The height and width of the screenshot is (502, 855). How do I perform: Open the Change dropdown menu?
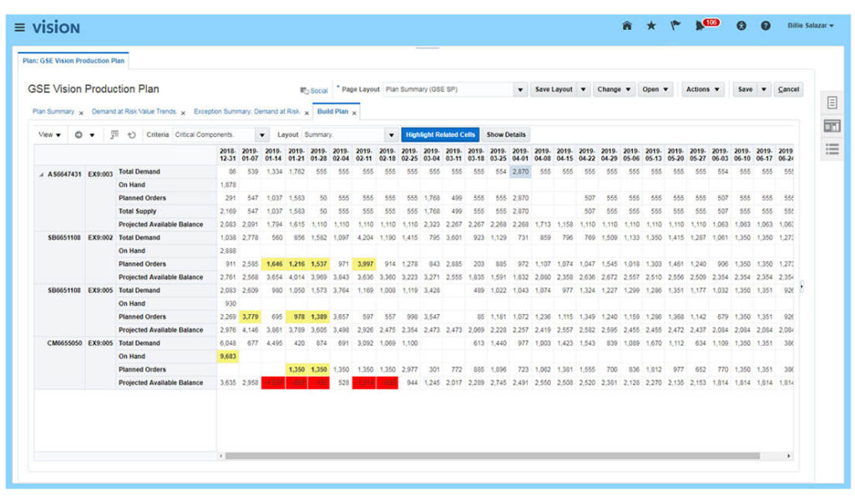click(x=614, y=89)
